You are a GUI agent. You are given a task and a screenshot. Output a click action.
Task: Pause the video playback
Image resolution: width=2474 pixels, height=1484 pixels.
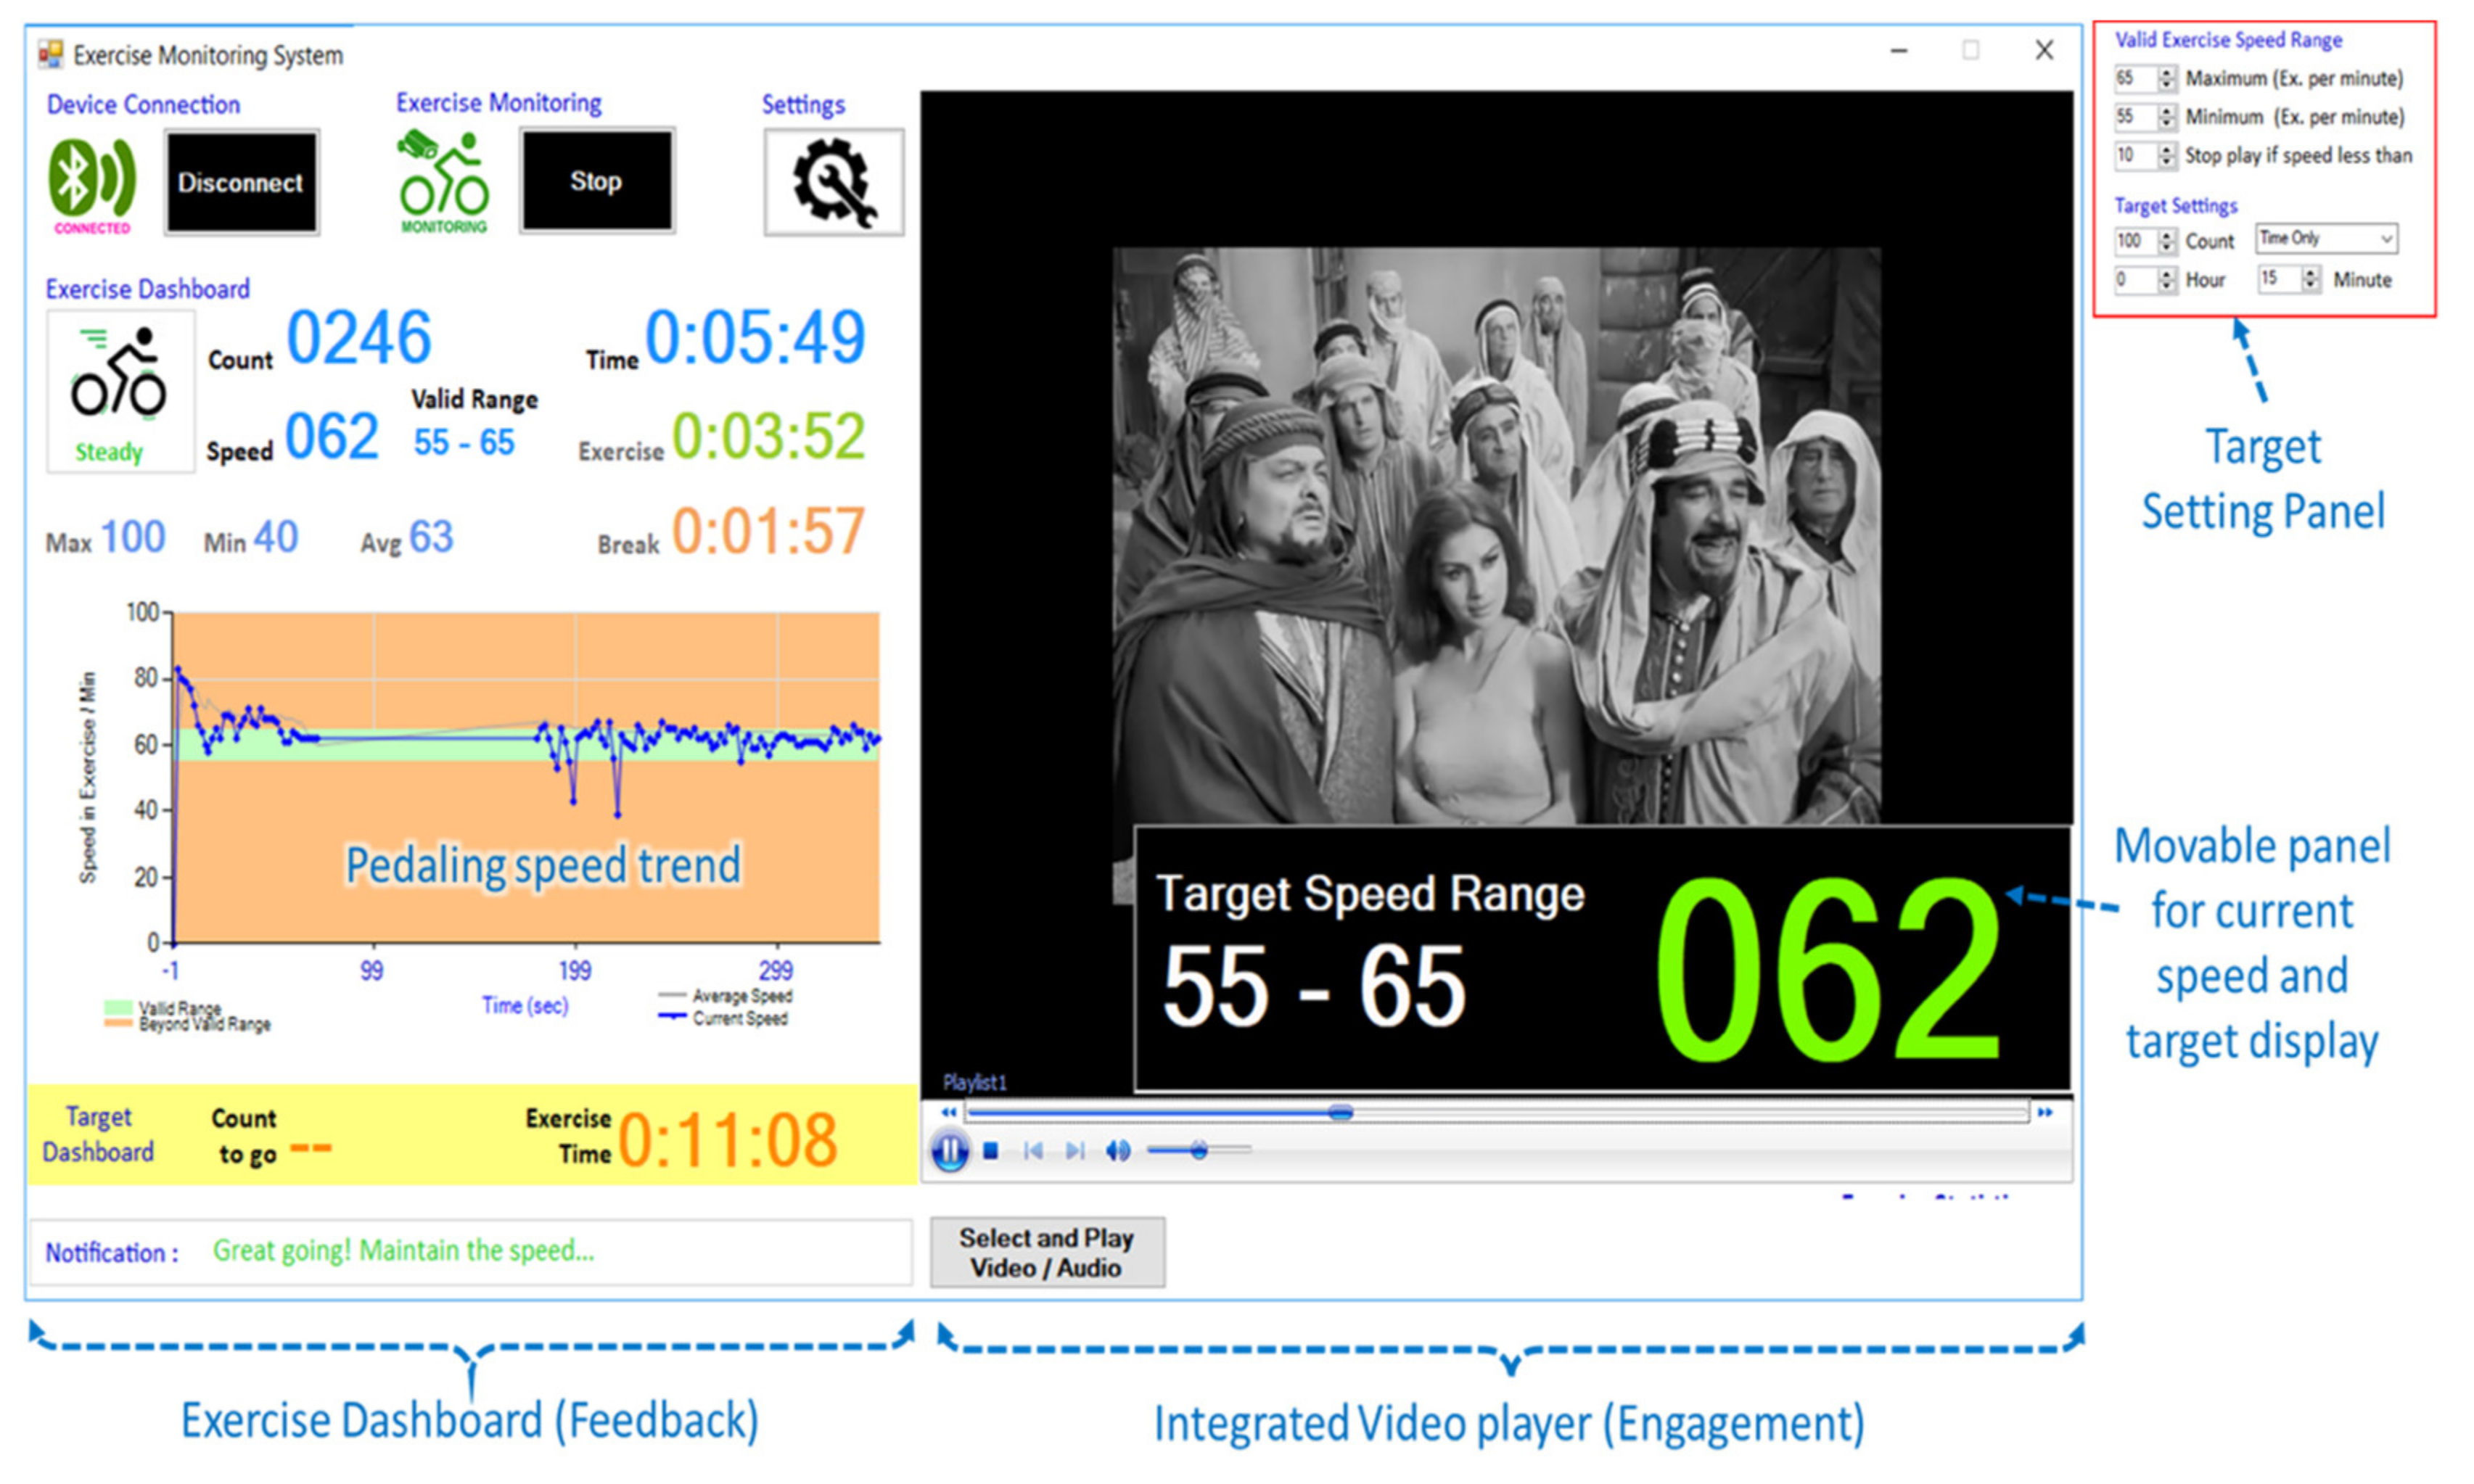tap(949, 1151)
